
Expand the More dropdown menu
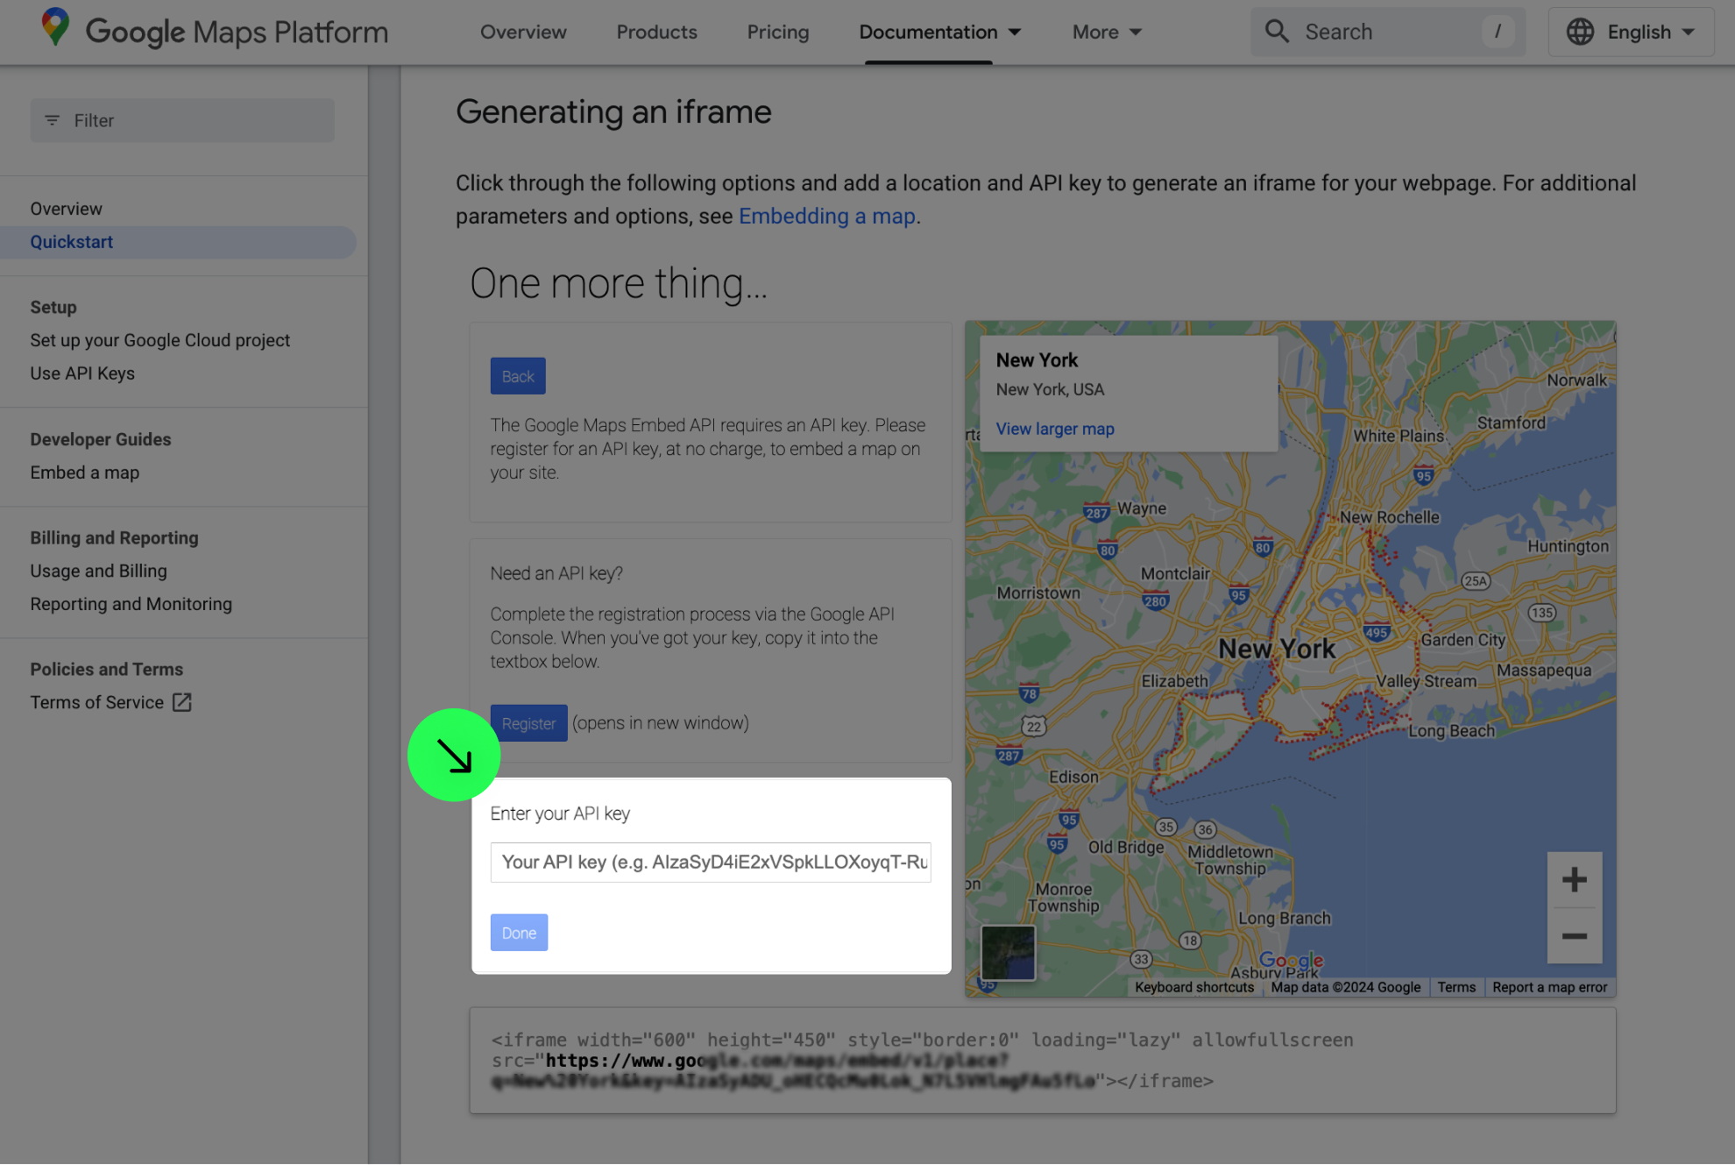1107,32
